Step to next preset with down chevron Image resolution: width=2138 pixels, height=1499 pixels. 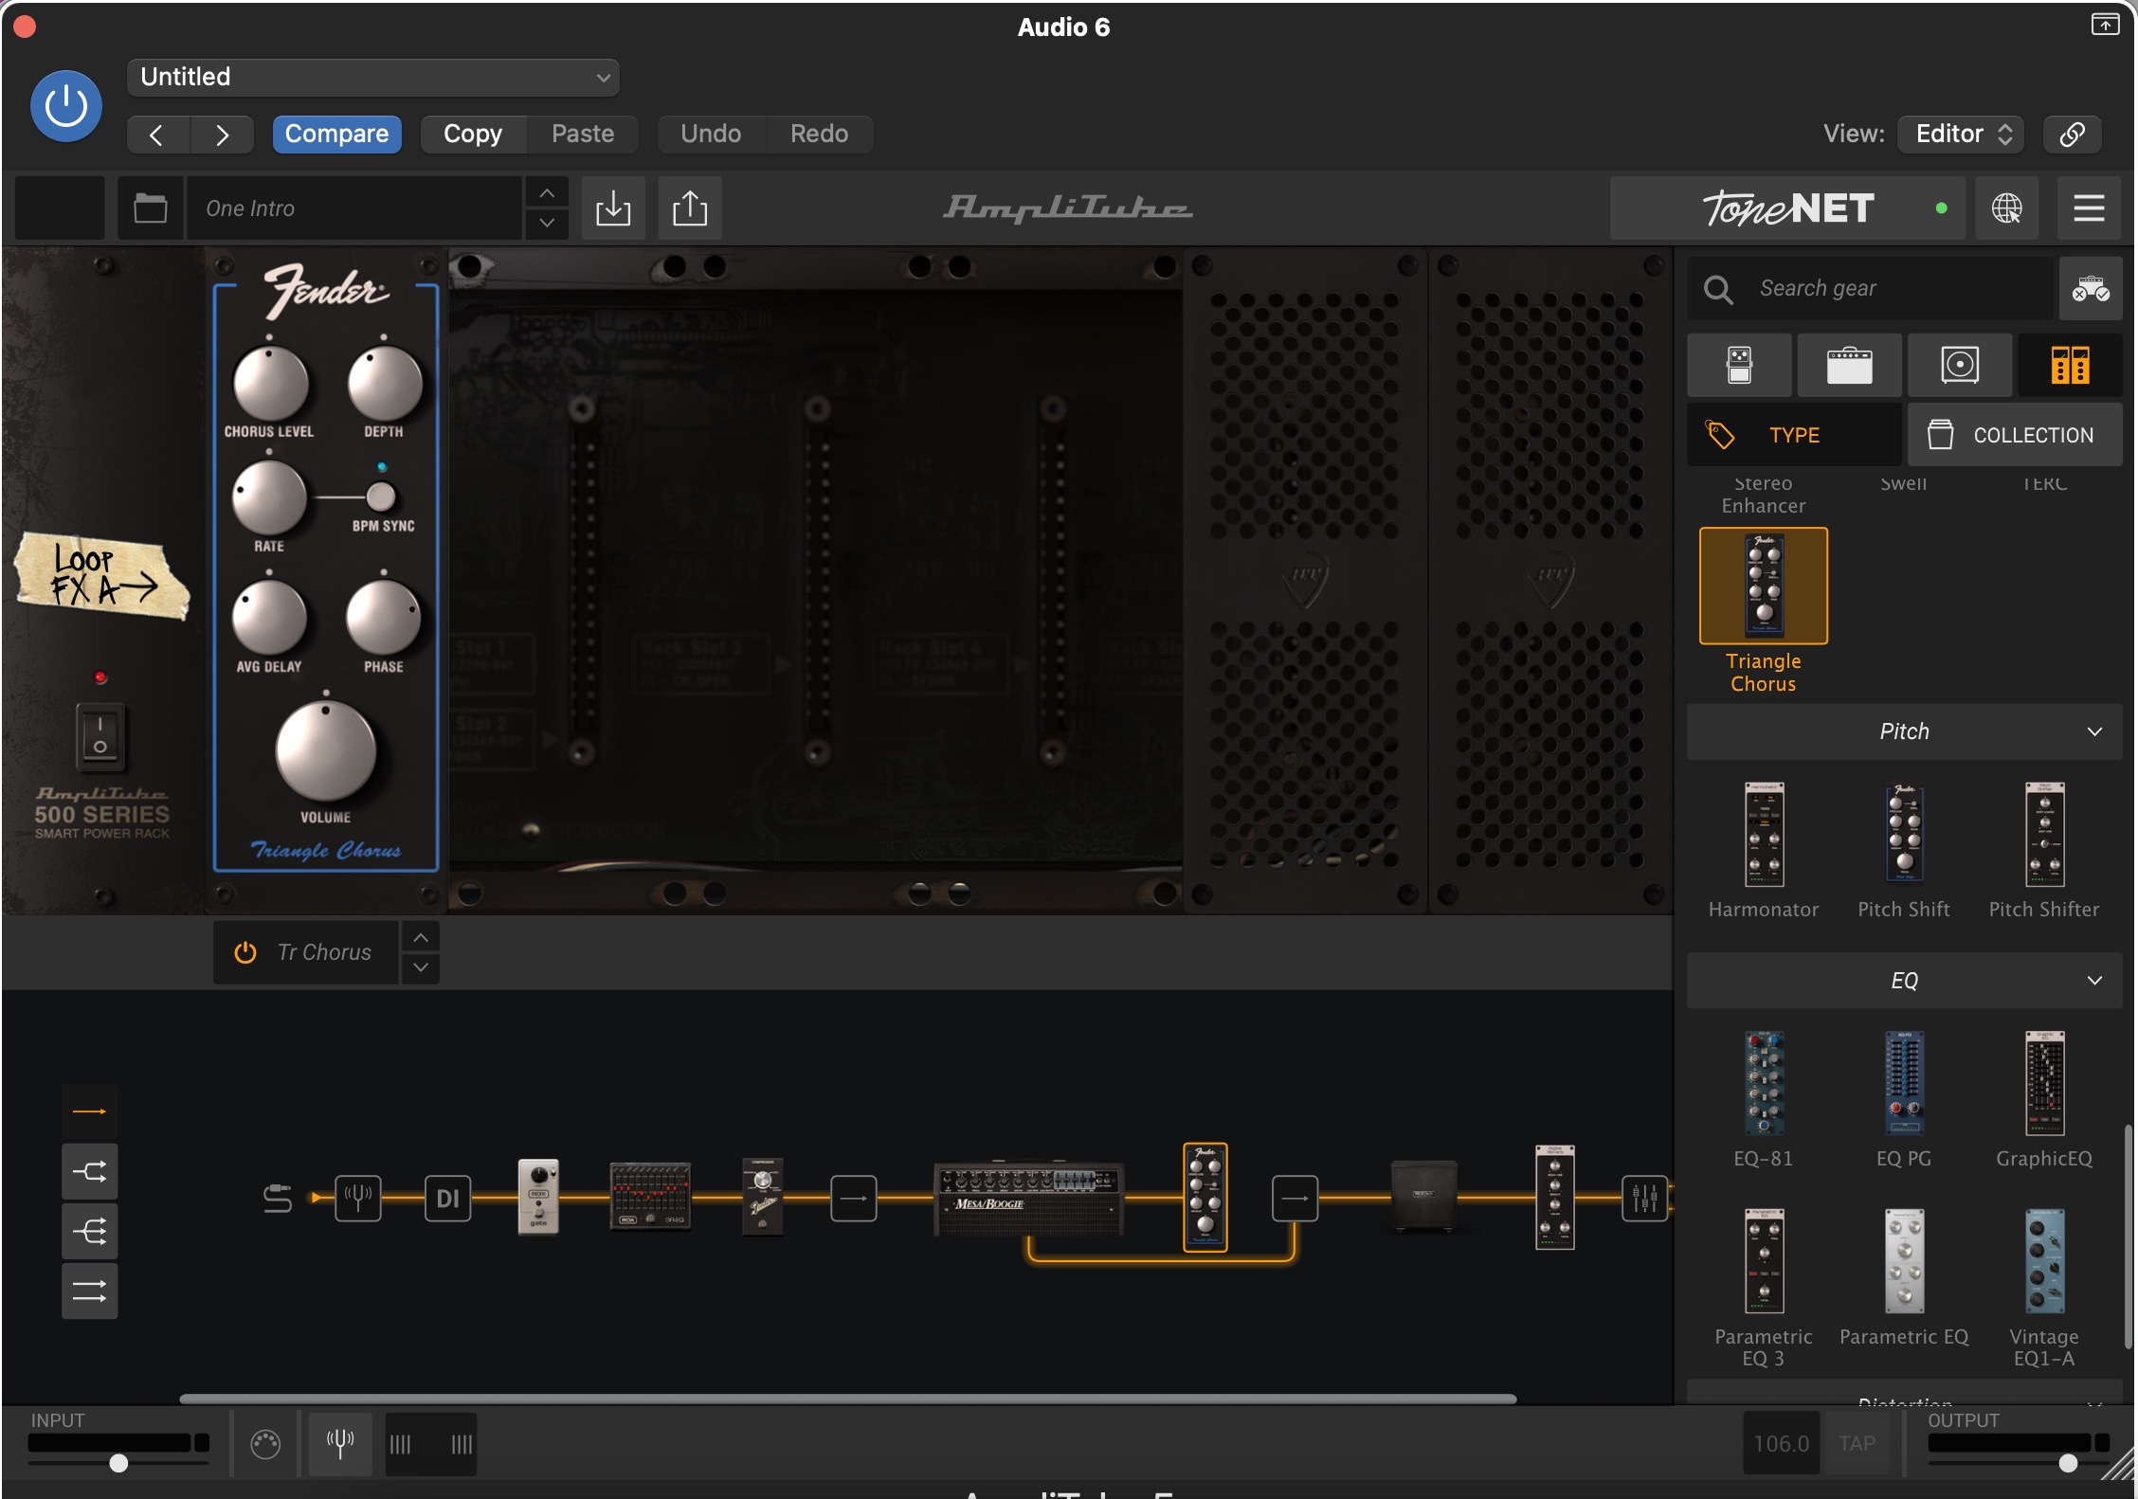click(547, 223)
